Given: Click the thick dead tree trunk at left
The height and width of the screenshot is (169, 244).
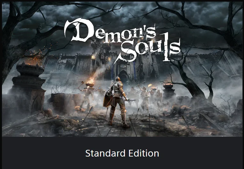Looking at the screenshot, I should click(9, 47).
